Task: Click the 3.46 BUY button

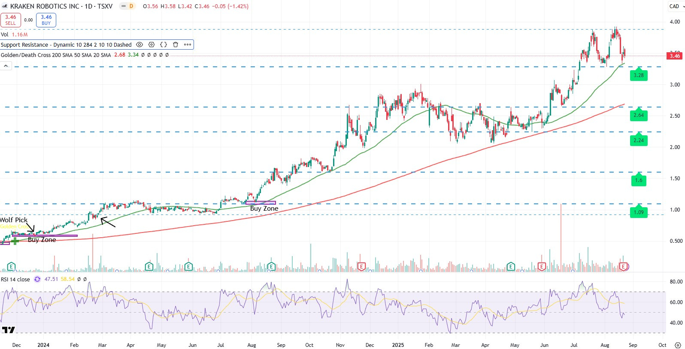Action: (46, 20)
